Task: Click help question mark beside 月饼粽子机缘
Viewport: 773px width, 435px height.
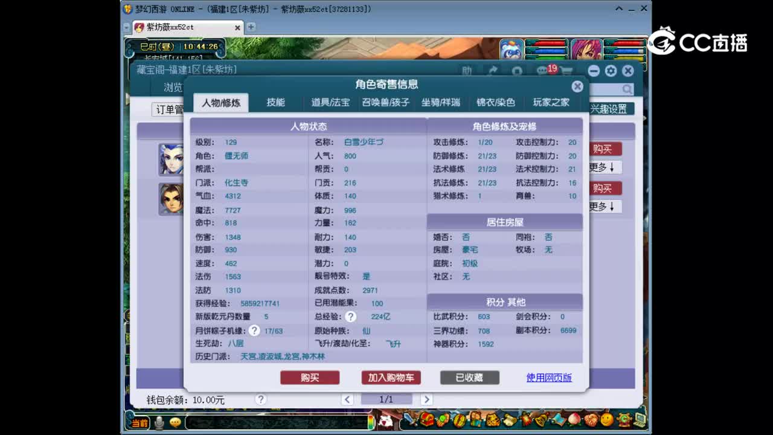Action: [x=254, y=330]
